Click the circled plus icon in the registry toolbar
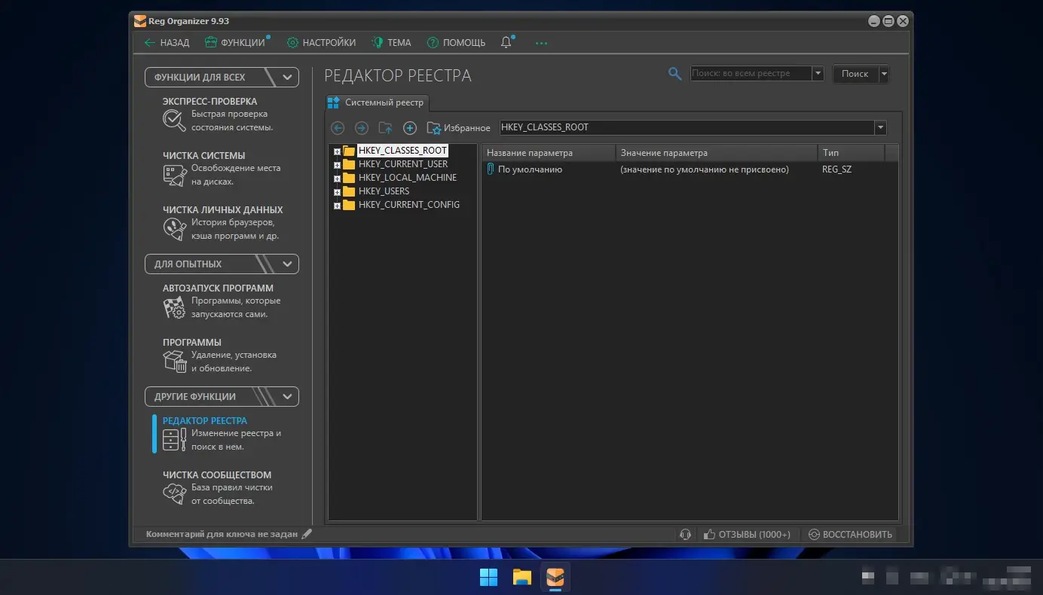Image resolution: width=1043 pixels, height=595 pixels. click(x=410, y=128)
